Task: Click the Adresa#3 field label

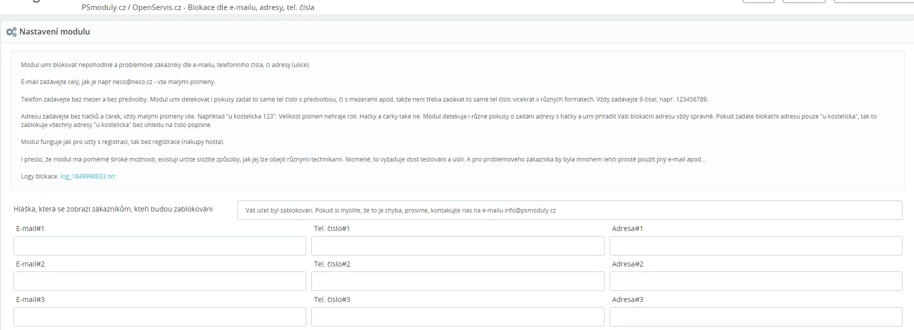Action: click(627, 299)
